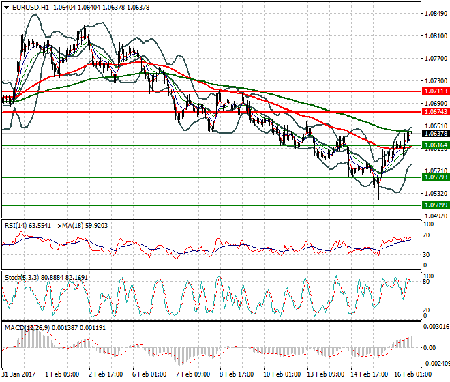Click the 1.08490 price scale value
The height and width of the screenshot is (382, 450).
tap(436, 14)
